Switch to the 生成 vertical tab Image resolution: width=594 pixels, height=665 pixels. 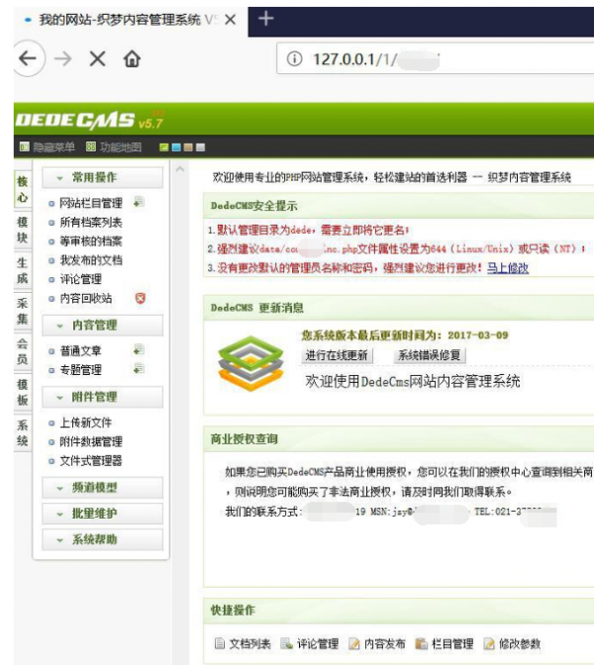coord(22,271)
